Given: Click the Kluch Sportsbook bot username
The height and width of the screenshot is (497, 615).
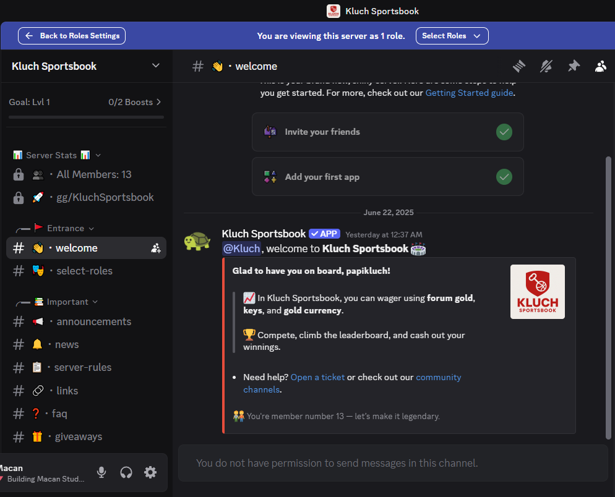Looking at the screenshot, I should (264, 234).
